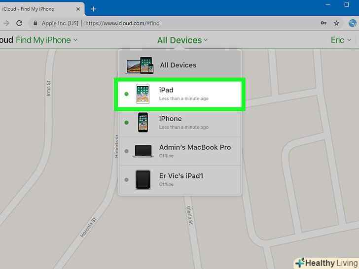The height and width of the screenshot is (269, 359).
Task: Click the iPhone online status dot
Action: (x=126, y=123)
